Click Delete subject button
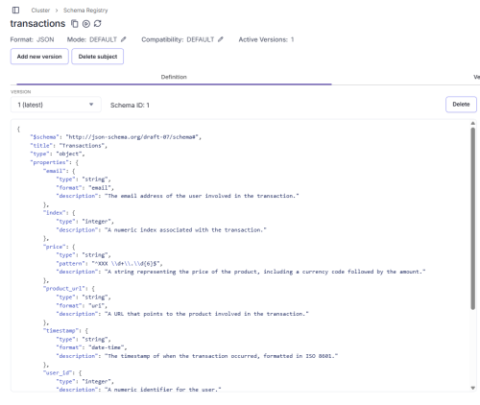 [x=98, y=57]
